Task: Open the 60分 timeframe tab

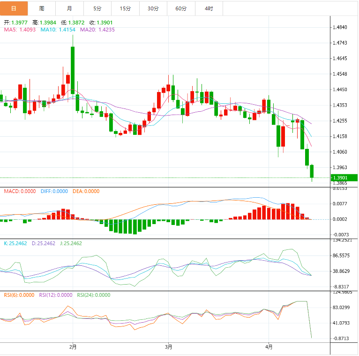Action: [x=181, y=8]
